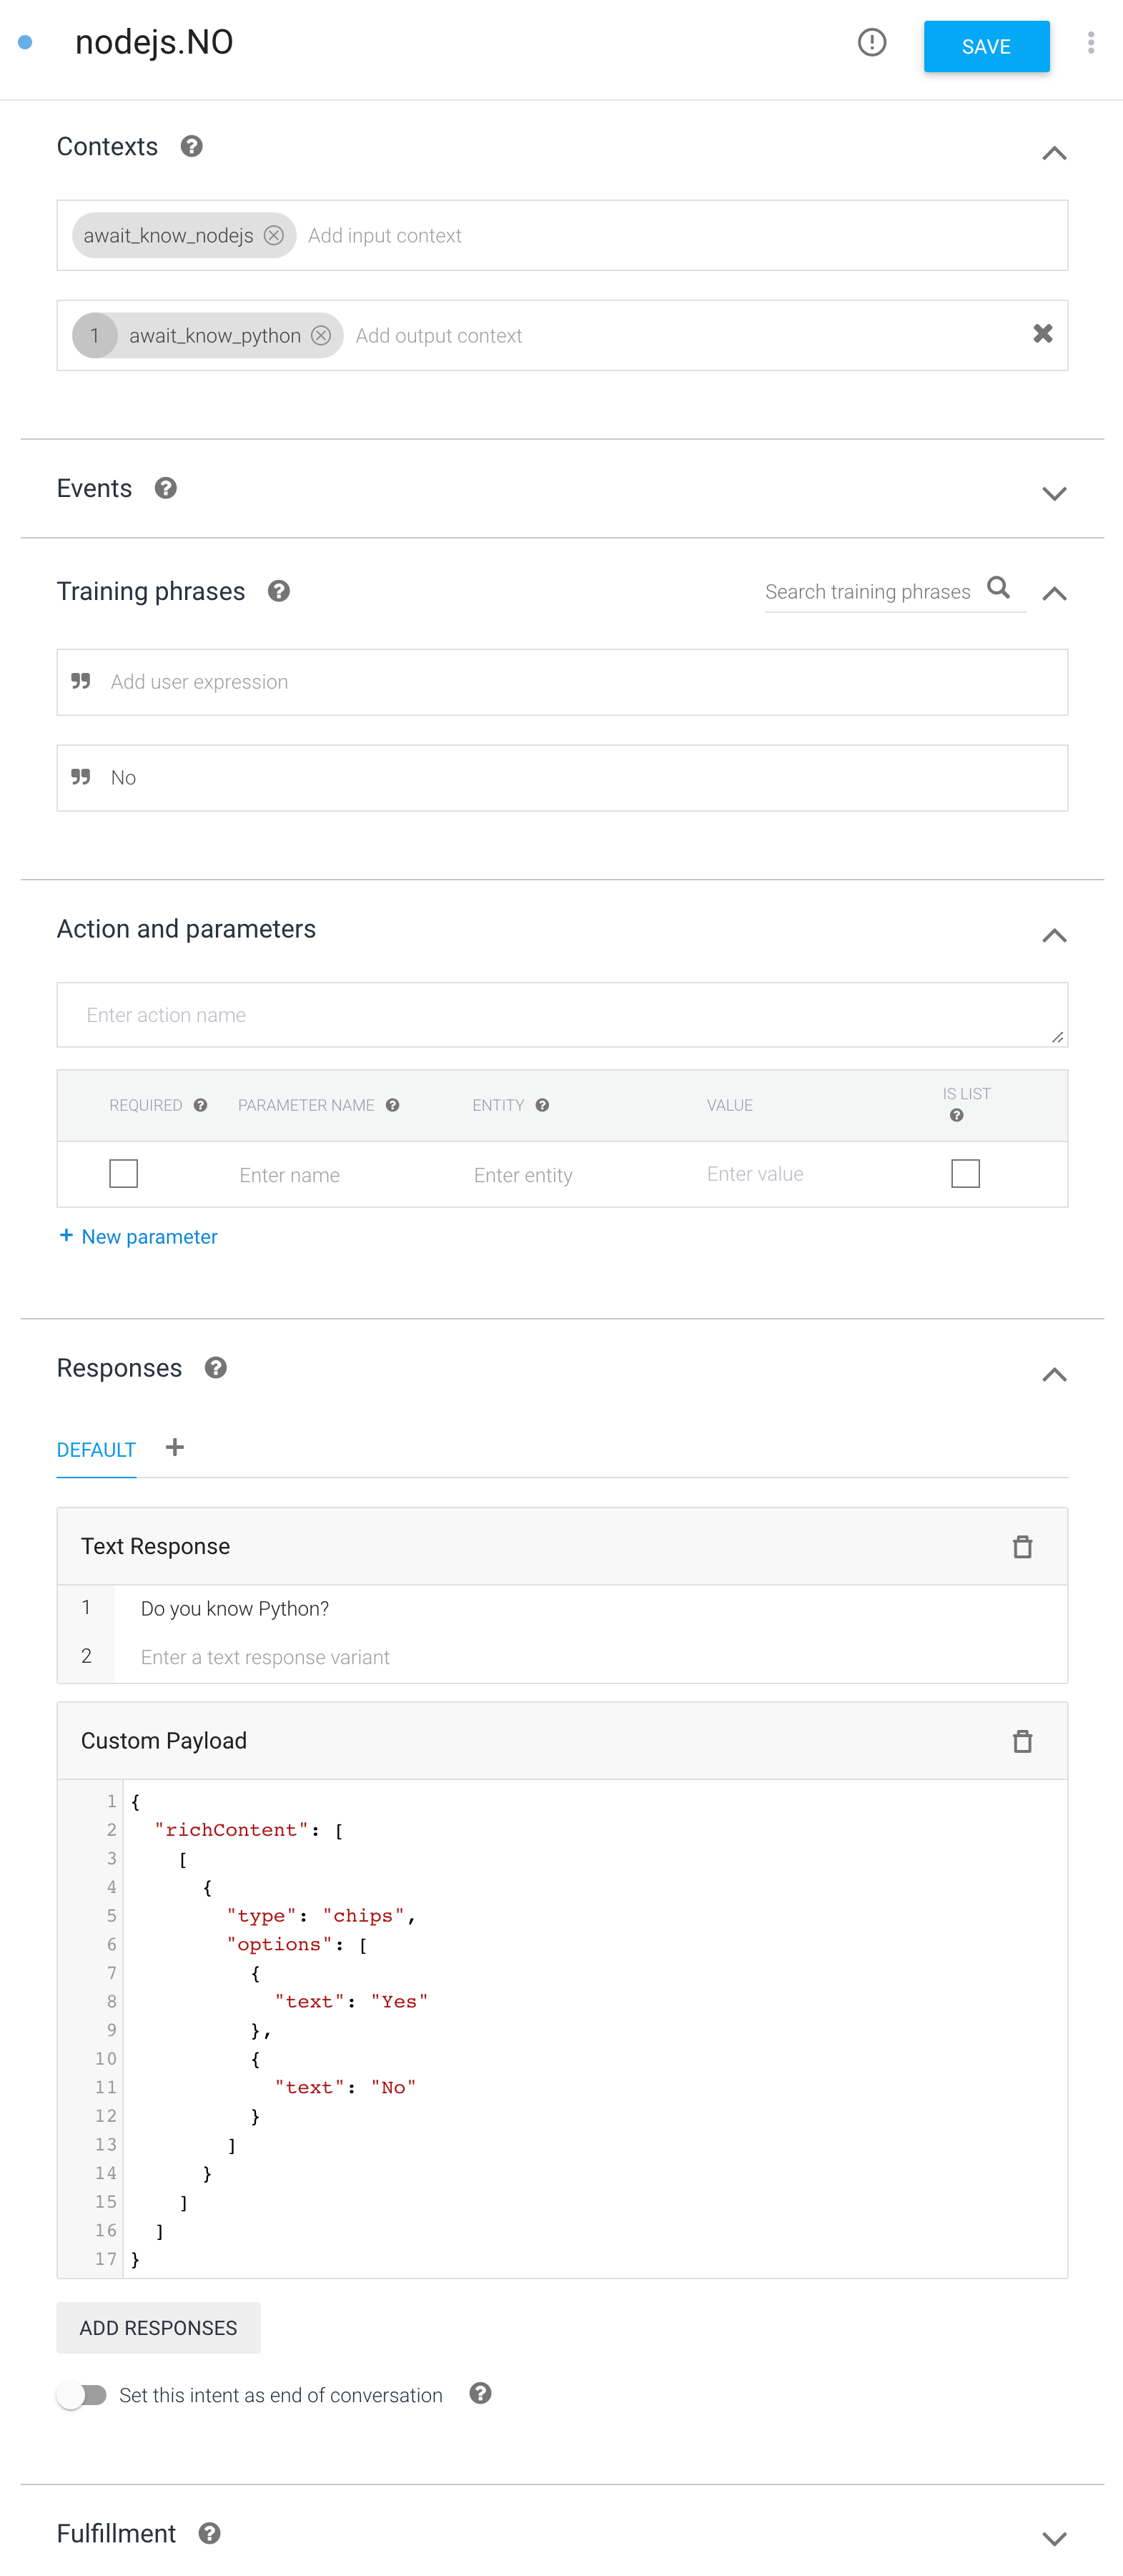Click the Add user expression field
The height and width of the screenshot is (2576, 1123).
pyautogui.click(x=562, y=682)
